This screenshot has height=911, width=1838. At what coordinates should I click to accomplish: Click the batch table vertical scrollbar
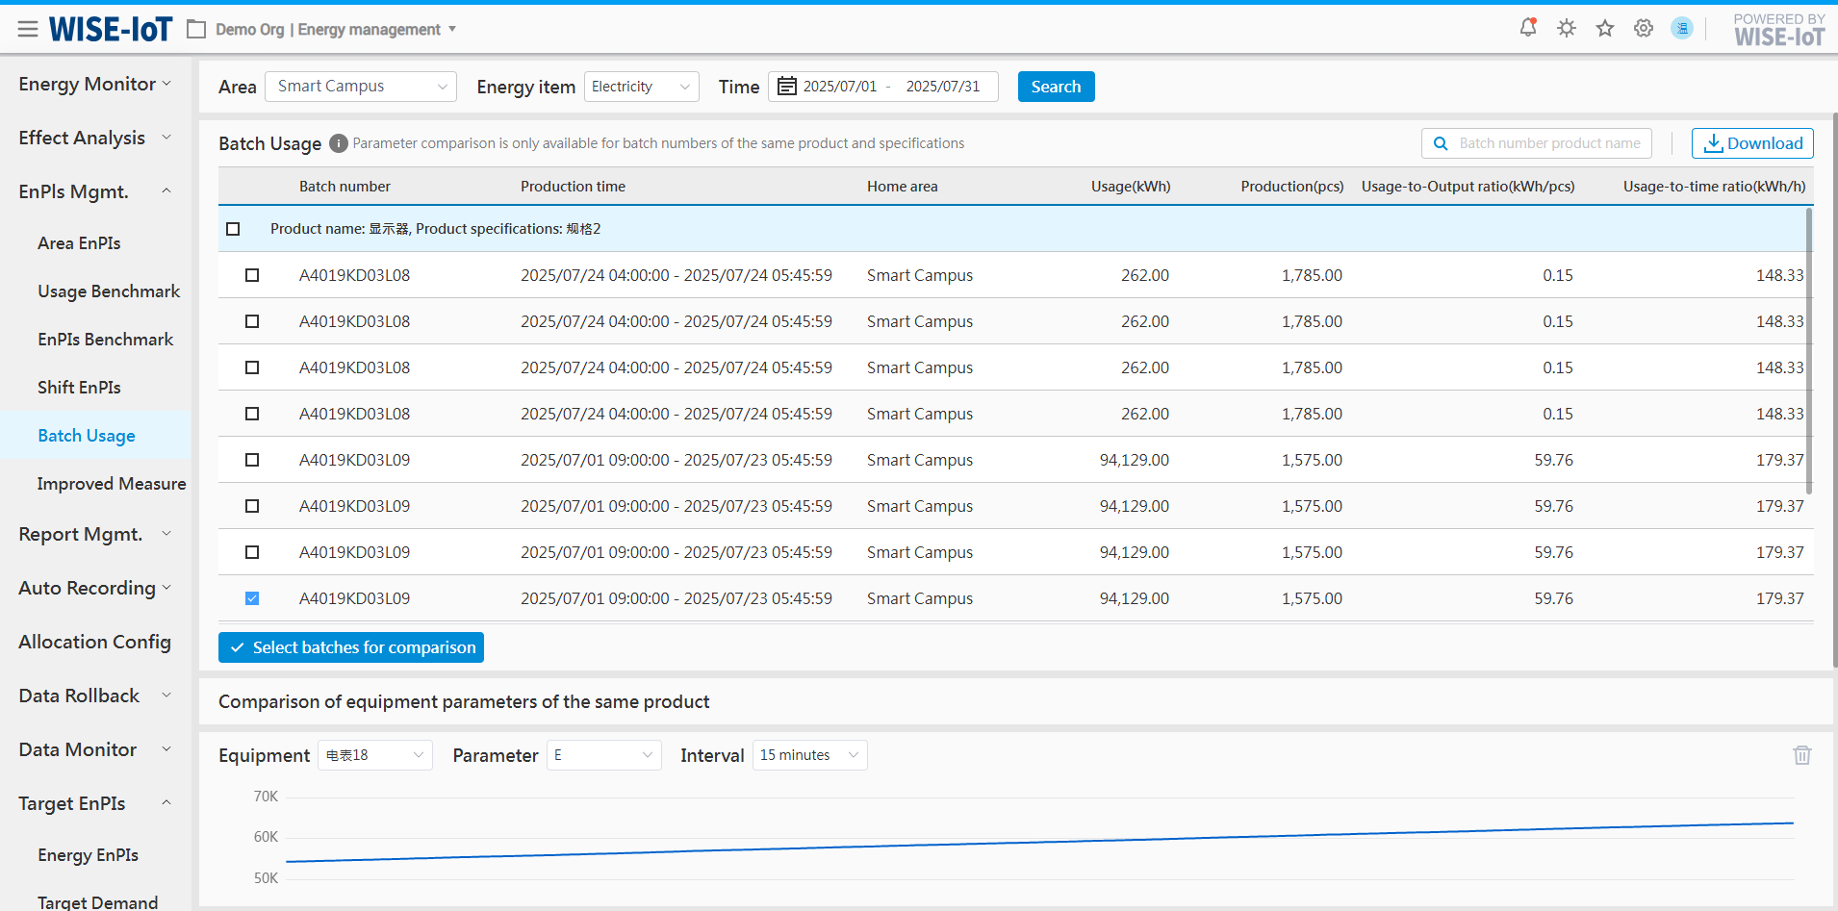click(1809, 351)
